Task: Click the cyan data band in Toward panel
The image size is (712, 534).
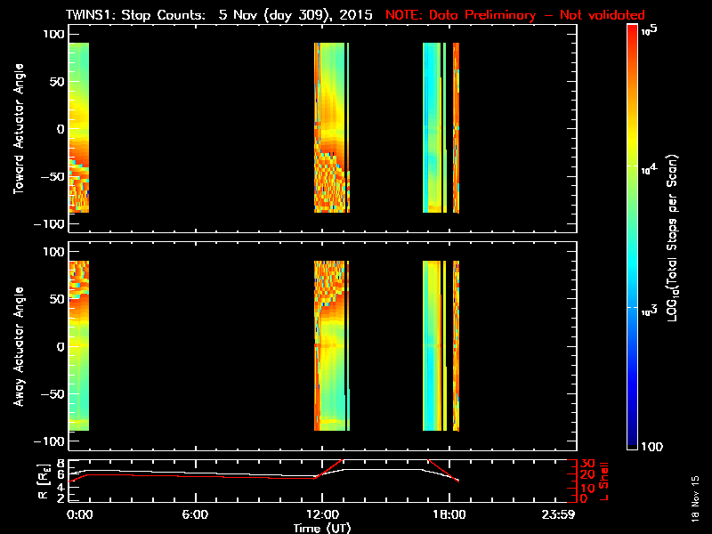Action: tap(433, 127)
